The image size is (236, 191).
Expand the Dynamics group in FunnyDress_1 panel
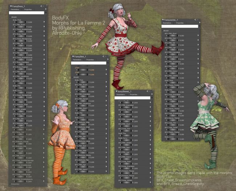15,184
